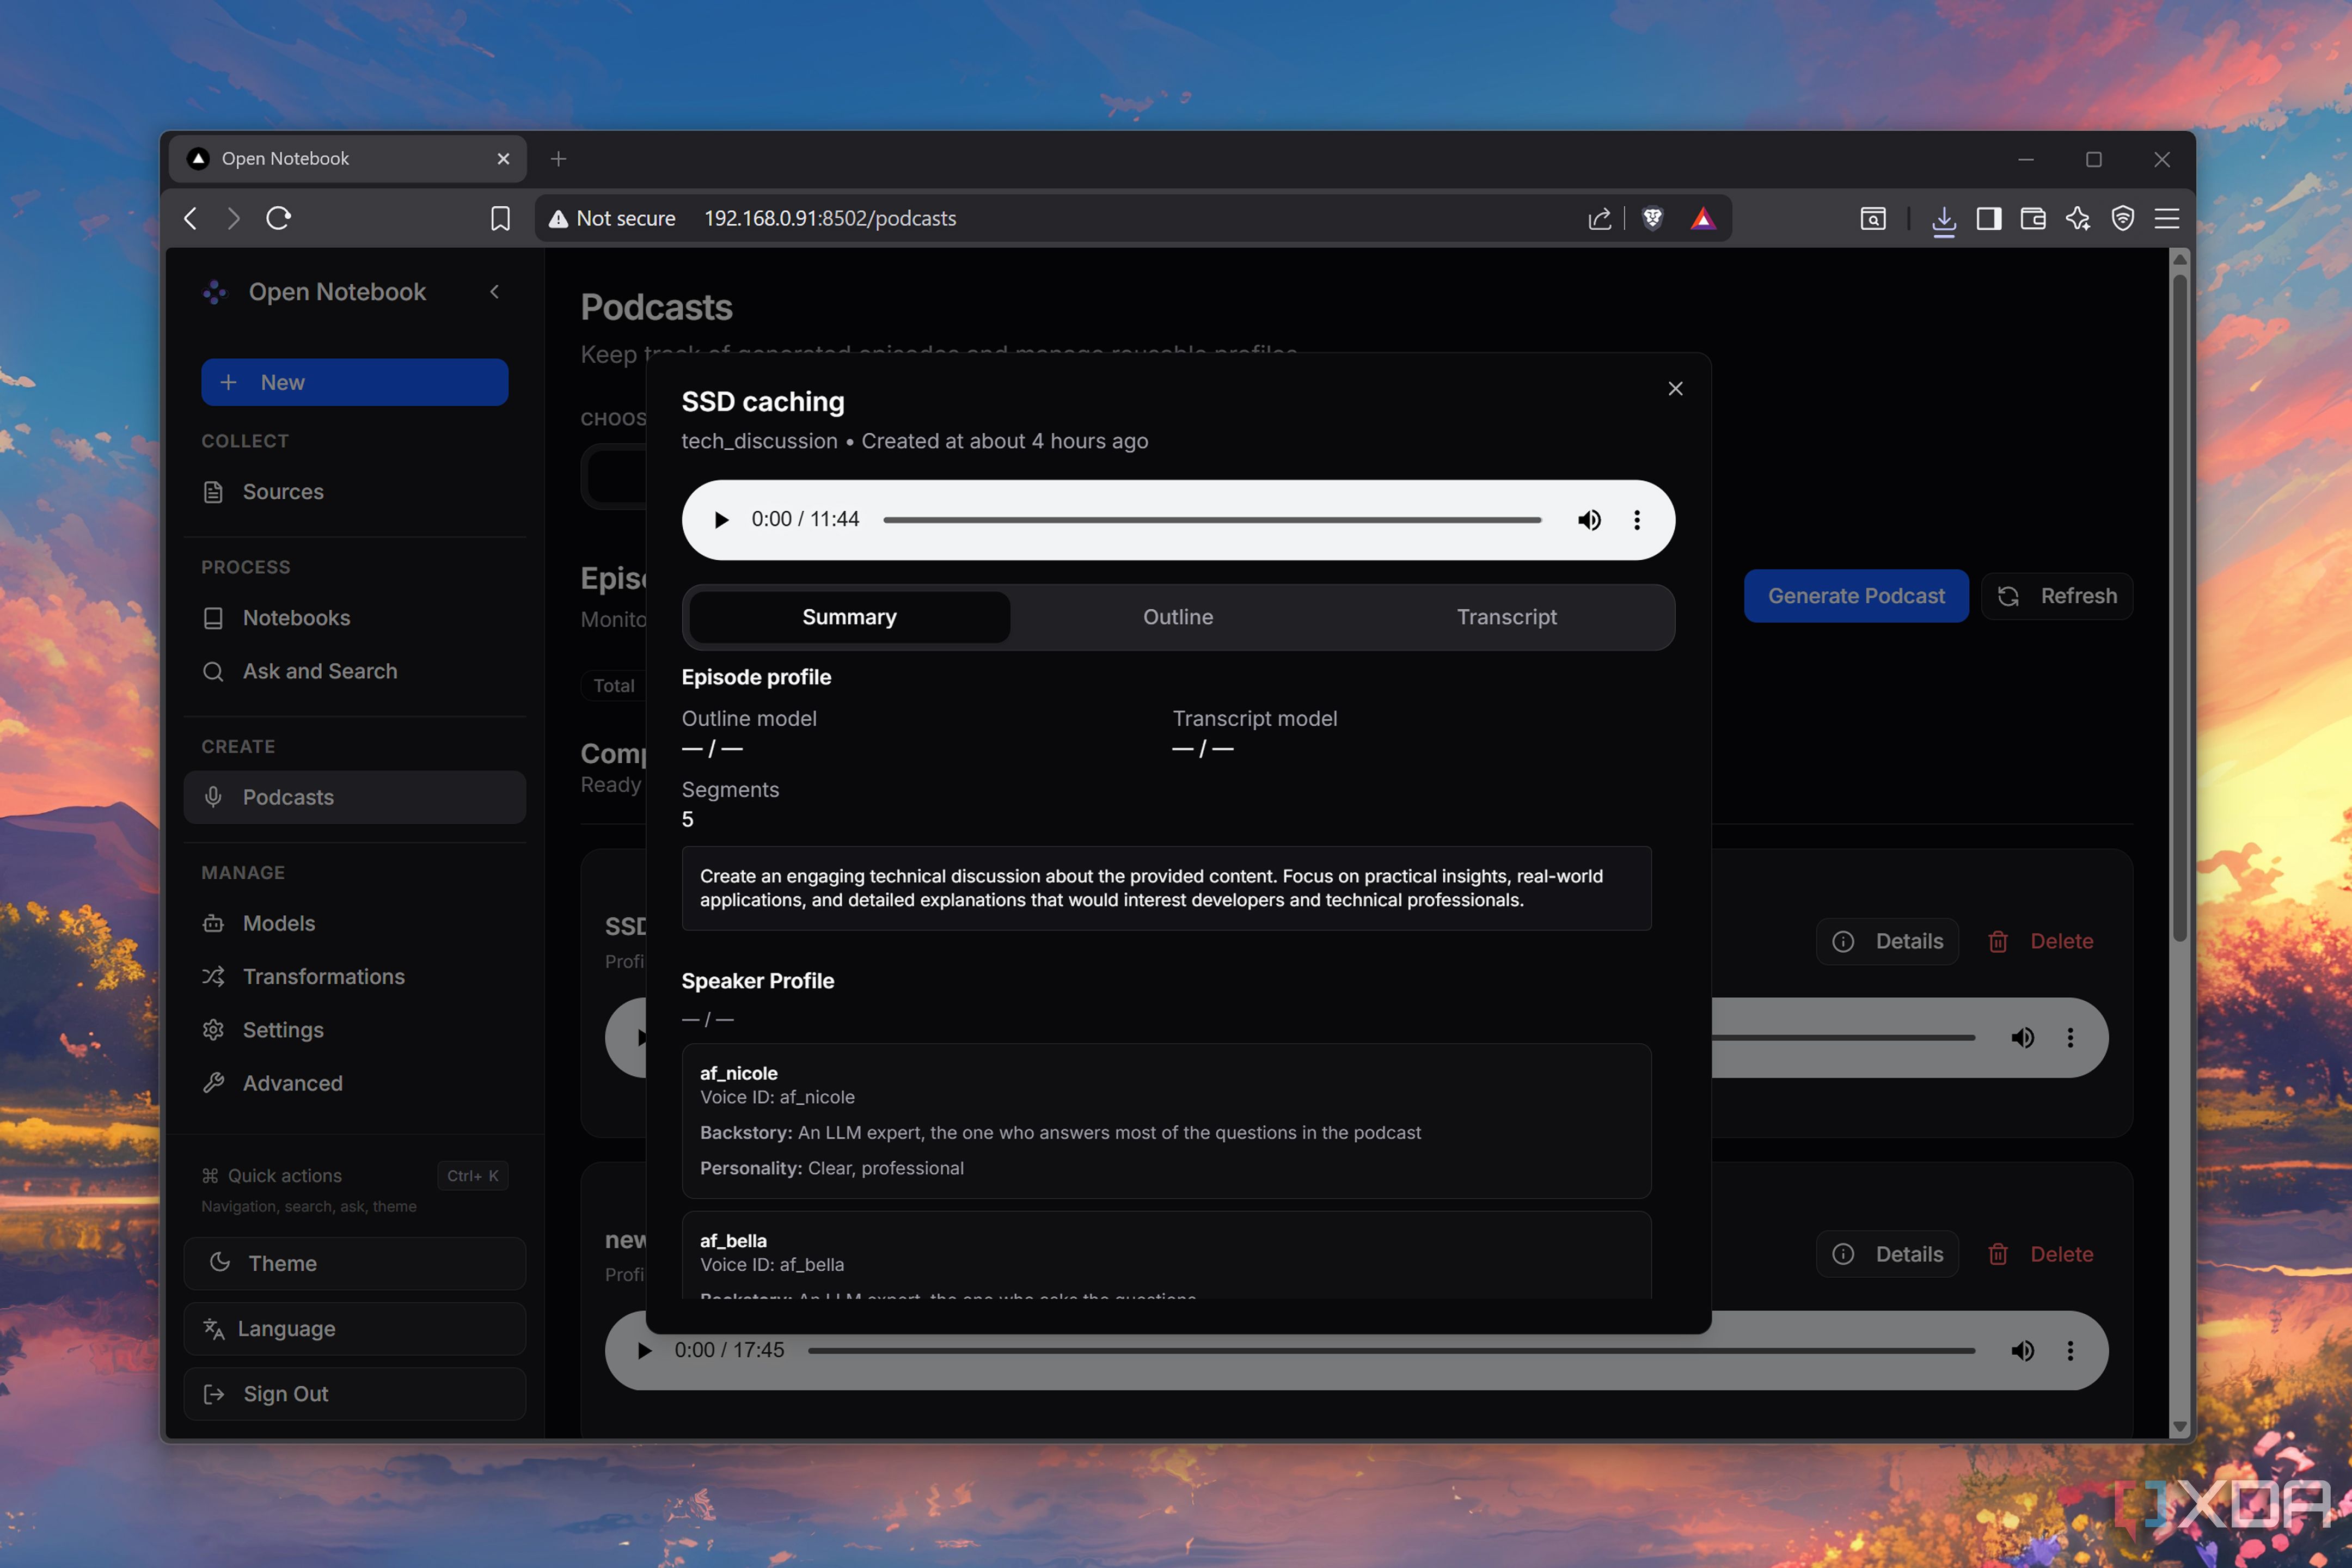
Task: Open the Transcript tab
Action: tap(1506, 617)
